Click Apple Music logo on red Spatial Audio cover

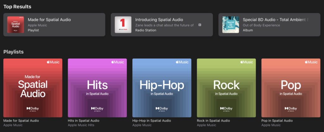pyautogui.click(x=53, y=62)
